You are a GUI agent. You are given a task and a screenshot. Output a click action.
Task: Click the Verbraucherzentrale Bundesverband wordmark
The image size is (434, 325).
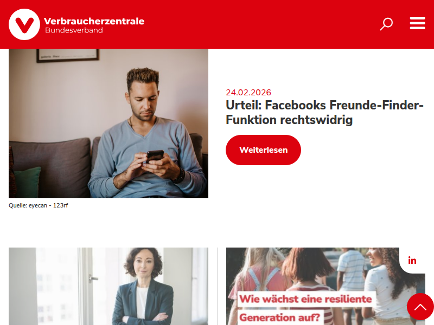coord(94,24)
